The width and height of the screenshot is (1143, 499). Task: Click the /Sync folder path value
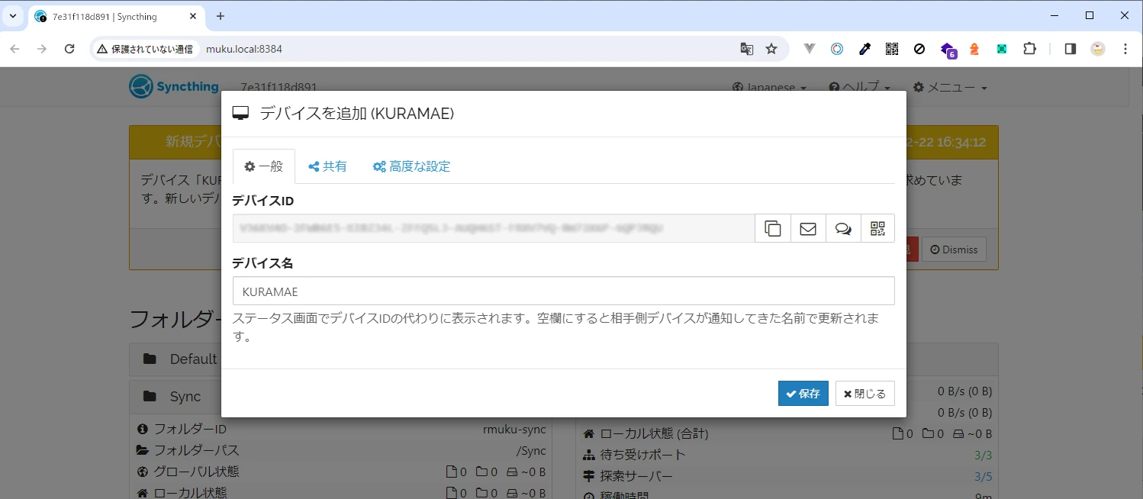pyautogui.click(x=531, y=450)
